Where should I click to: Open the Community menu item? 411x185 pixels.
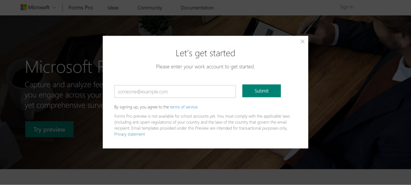[150, 8]
